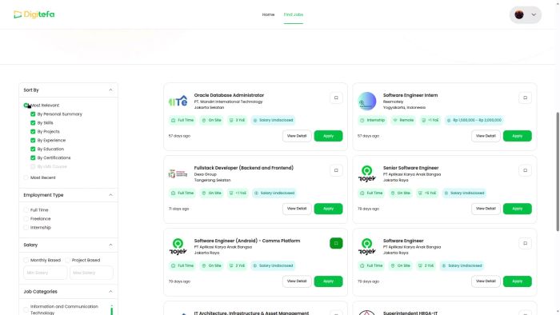This screenshot has width=560, height=315.
Task: Check the Full Time employment filter
Action: coord(26,210)
